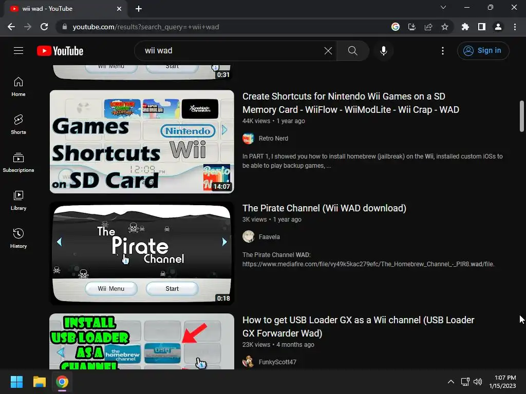Click the YouTube logo
Image resolution: width=526 pixels, height=394 pixels.
click(60, 51)
